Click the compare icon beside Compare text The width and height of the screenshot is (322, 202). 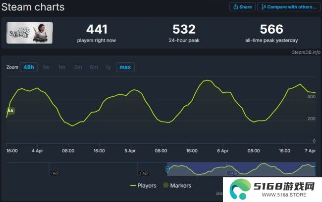pyautogui.click(x=264, y=7)
